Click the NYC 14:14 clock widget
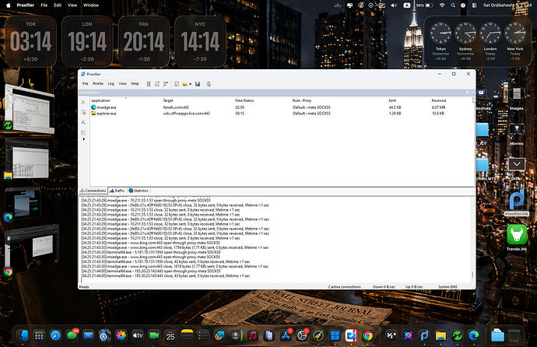537x347 pixels. coord(200,41)
